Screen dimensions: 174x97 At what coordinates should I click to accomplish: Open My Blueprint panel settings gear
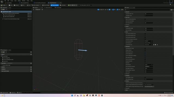pos(31,52)
